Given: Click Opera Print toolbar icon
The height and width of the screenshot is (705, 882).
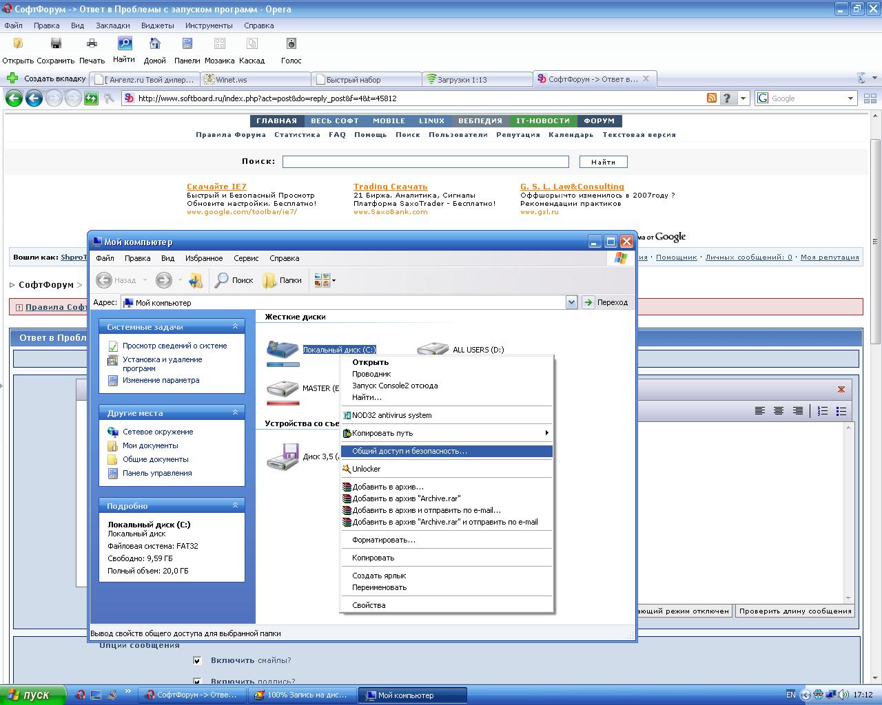Looking at the screenshot, I should pyautogui.click(x=92, y=44).
